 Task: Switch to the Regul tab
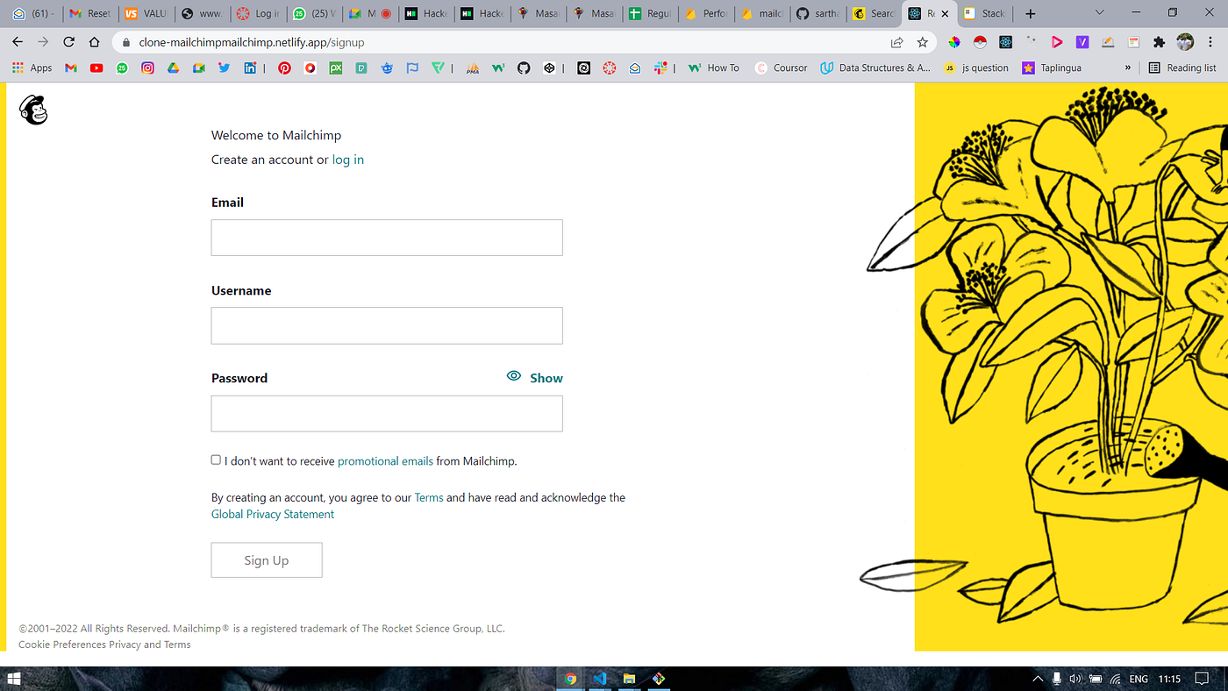click(x=650, y=13)
